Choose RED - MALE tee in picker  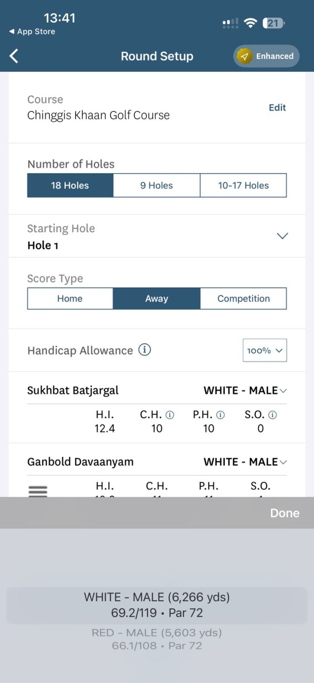coord(157,639)
